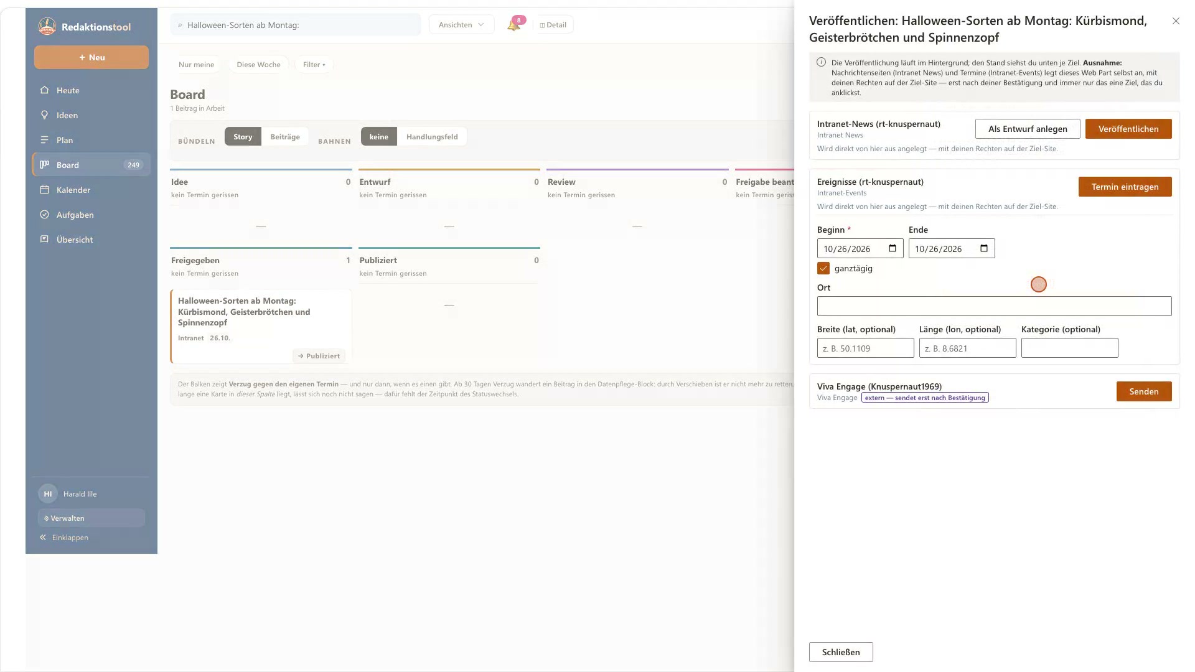Open the Aufgaben page
1195x672 pixels.
91,215
